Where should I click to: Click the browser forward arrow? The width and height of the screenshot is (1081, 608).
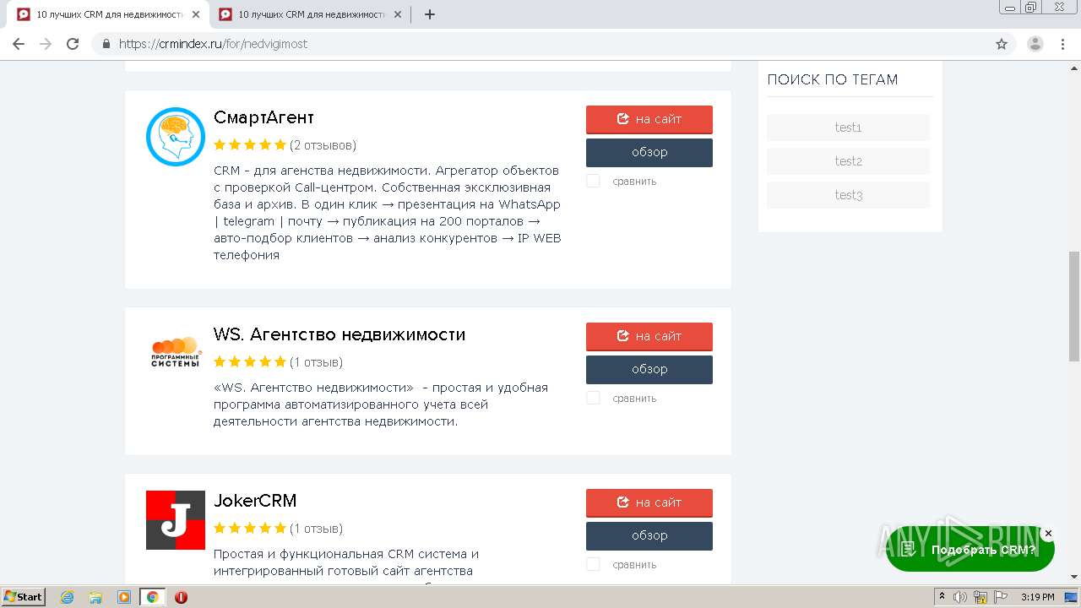46,44
